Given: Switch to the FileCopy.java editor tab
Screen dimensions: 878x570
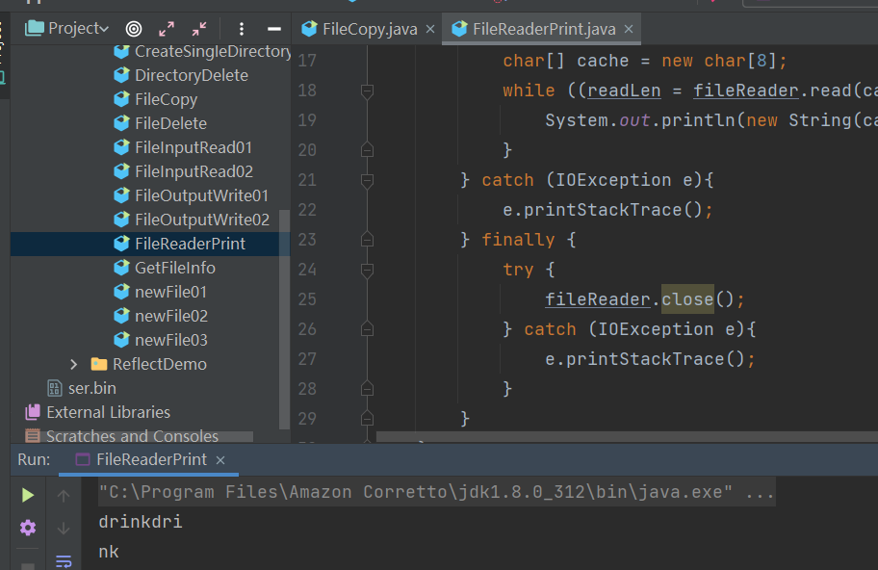Looking at the screenshot, I should pyautogui.click(x=359, y=29).
